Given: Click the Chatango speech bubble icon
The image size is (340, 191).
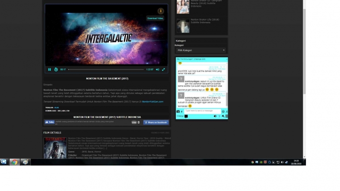Looking at the screenshot, I should [186, 116].
